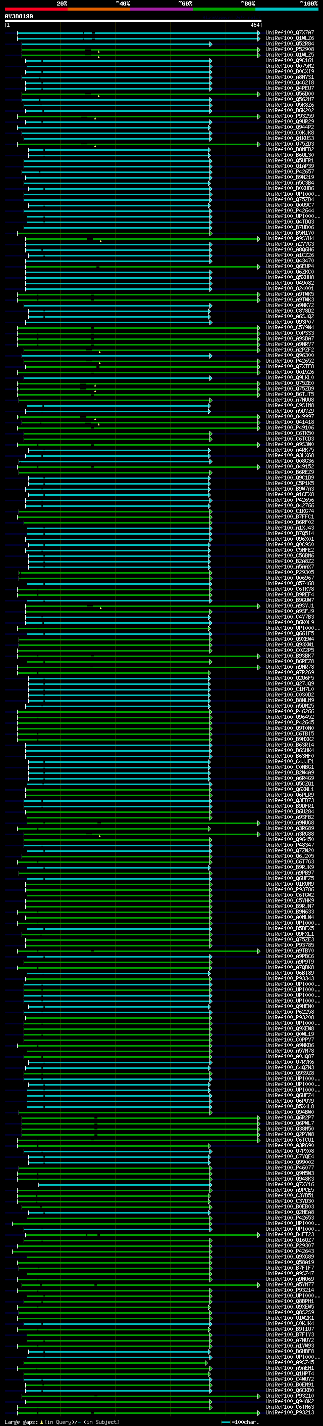323x1426 pixels.
Task: Select the UniRef100_Q4PEU7 label
Action: (x=290, y=88)
